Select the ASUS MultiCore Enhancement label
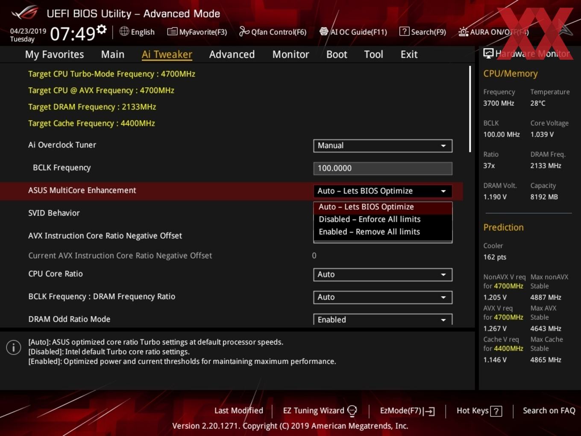 (82, 190)
